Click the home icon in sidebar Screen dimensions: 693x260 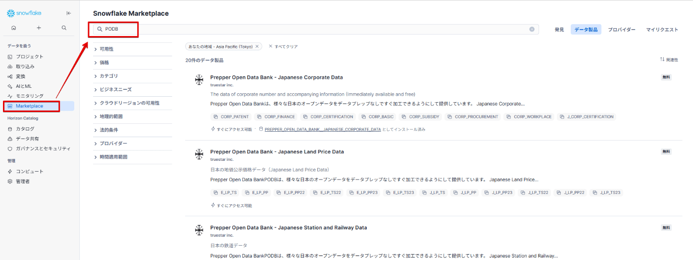13,28
